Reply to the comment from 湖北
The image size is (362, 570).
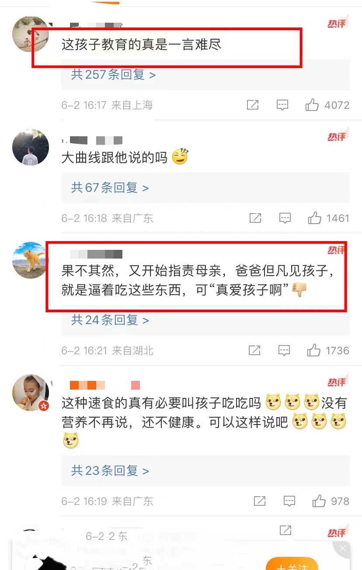click(284, 350)
